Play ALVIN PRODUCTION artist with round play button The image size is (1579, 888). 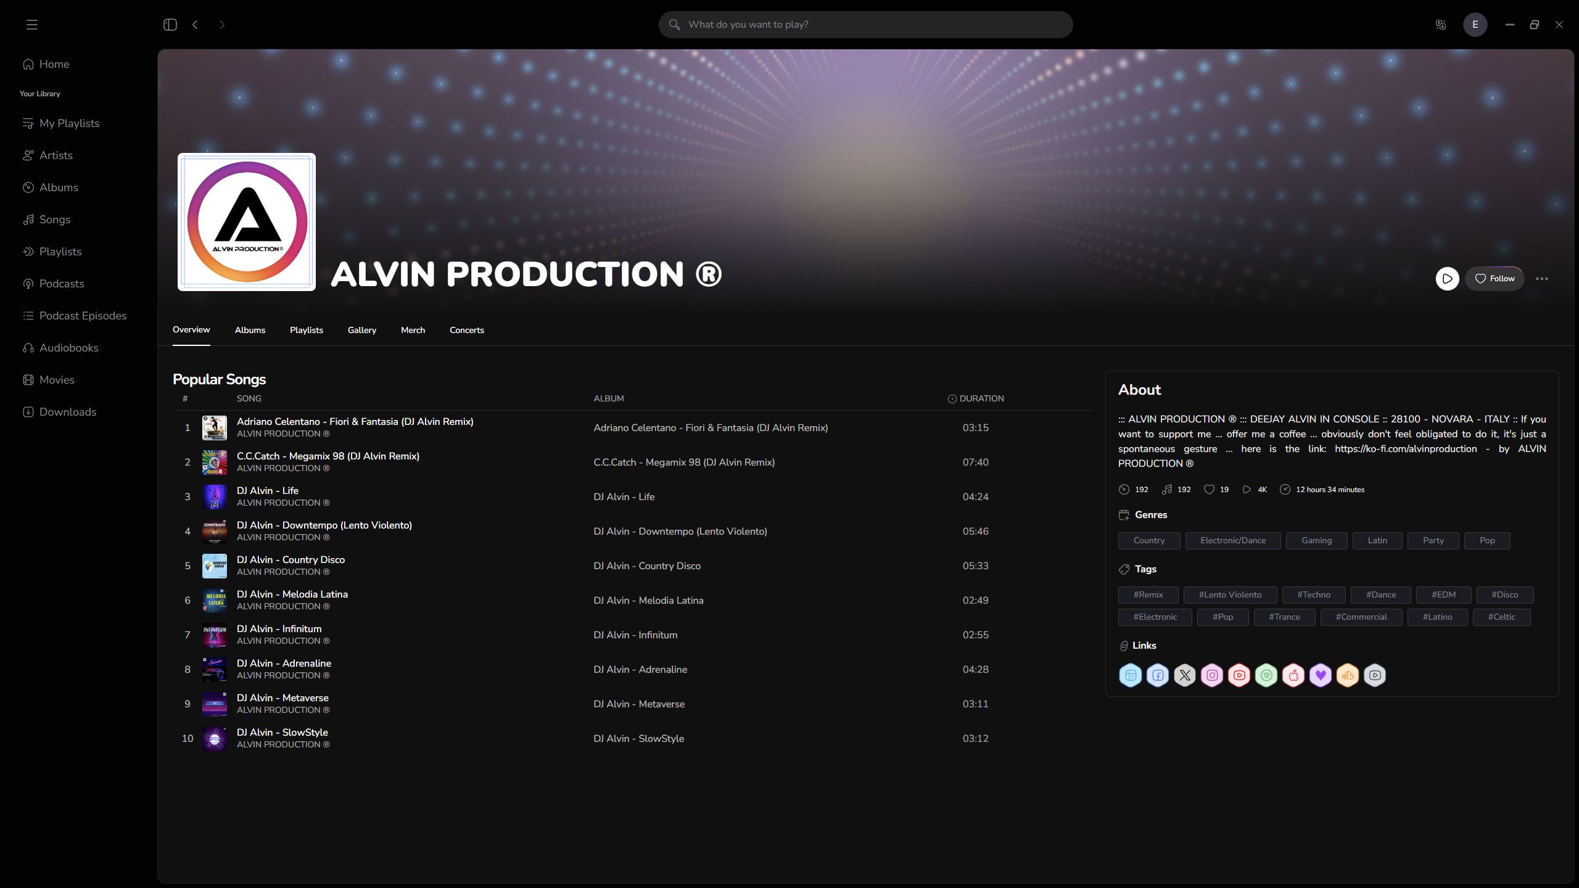1447,279
